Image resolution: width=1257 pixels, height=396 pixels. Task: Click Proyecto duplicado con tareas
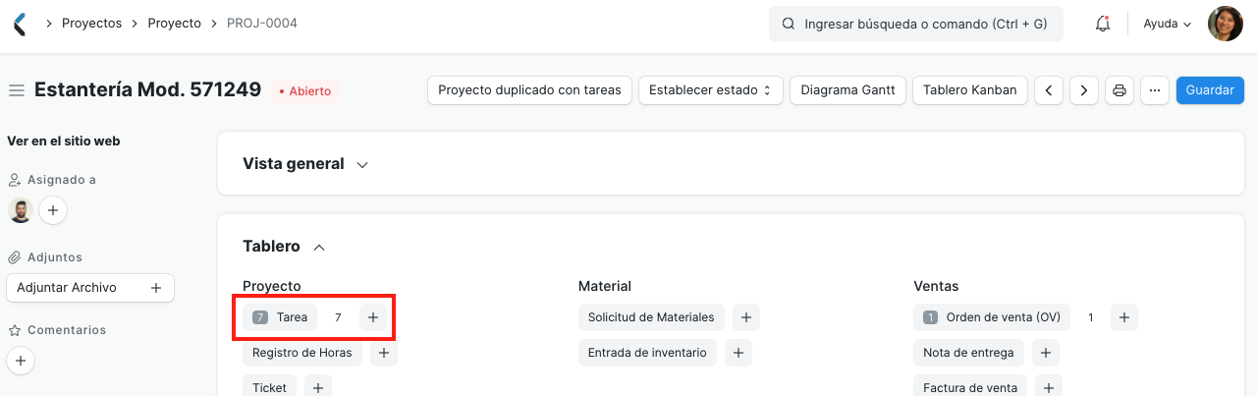point(529,90)
